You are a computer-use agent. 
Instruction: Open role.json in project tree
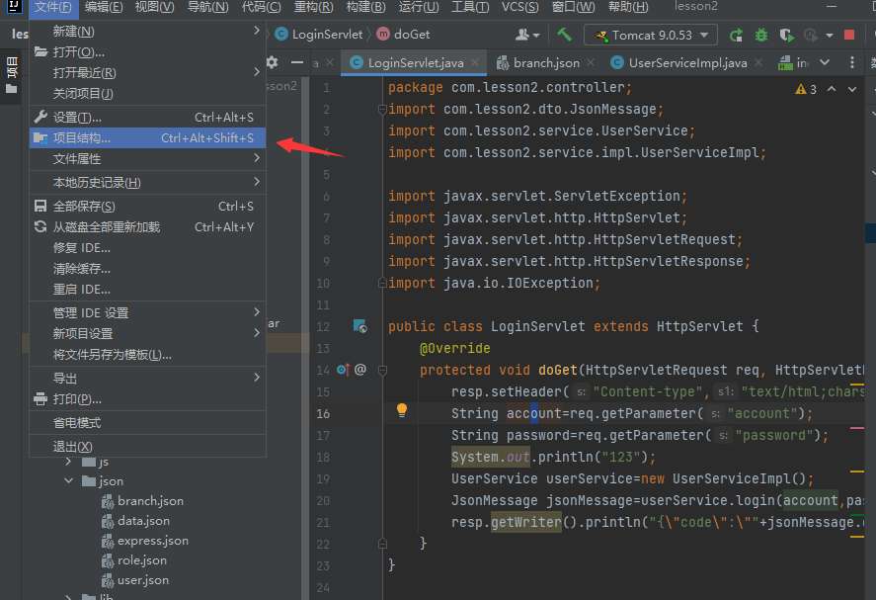pyautogui.click(x=142, y=560)
